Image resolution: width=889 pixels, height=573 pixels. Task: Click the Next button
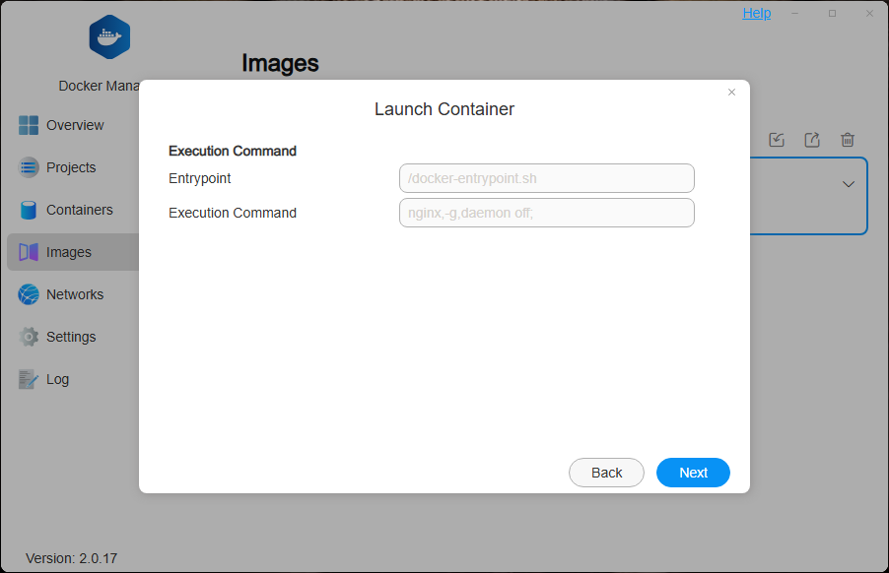click(693, 473)
